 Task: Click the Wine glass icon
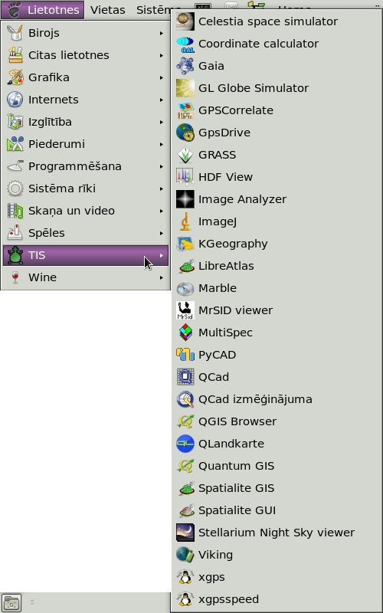[x=15, y=277]
